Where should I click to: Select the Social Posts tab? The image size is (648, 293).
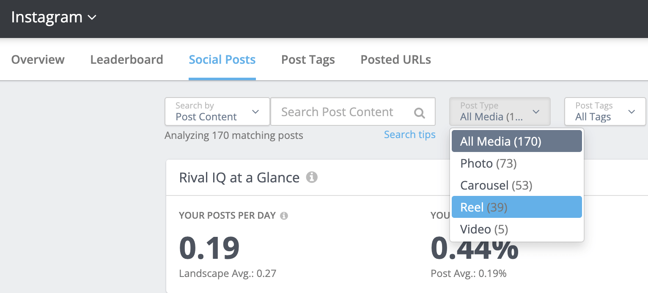(x=222, y=60)
